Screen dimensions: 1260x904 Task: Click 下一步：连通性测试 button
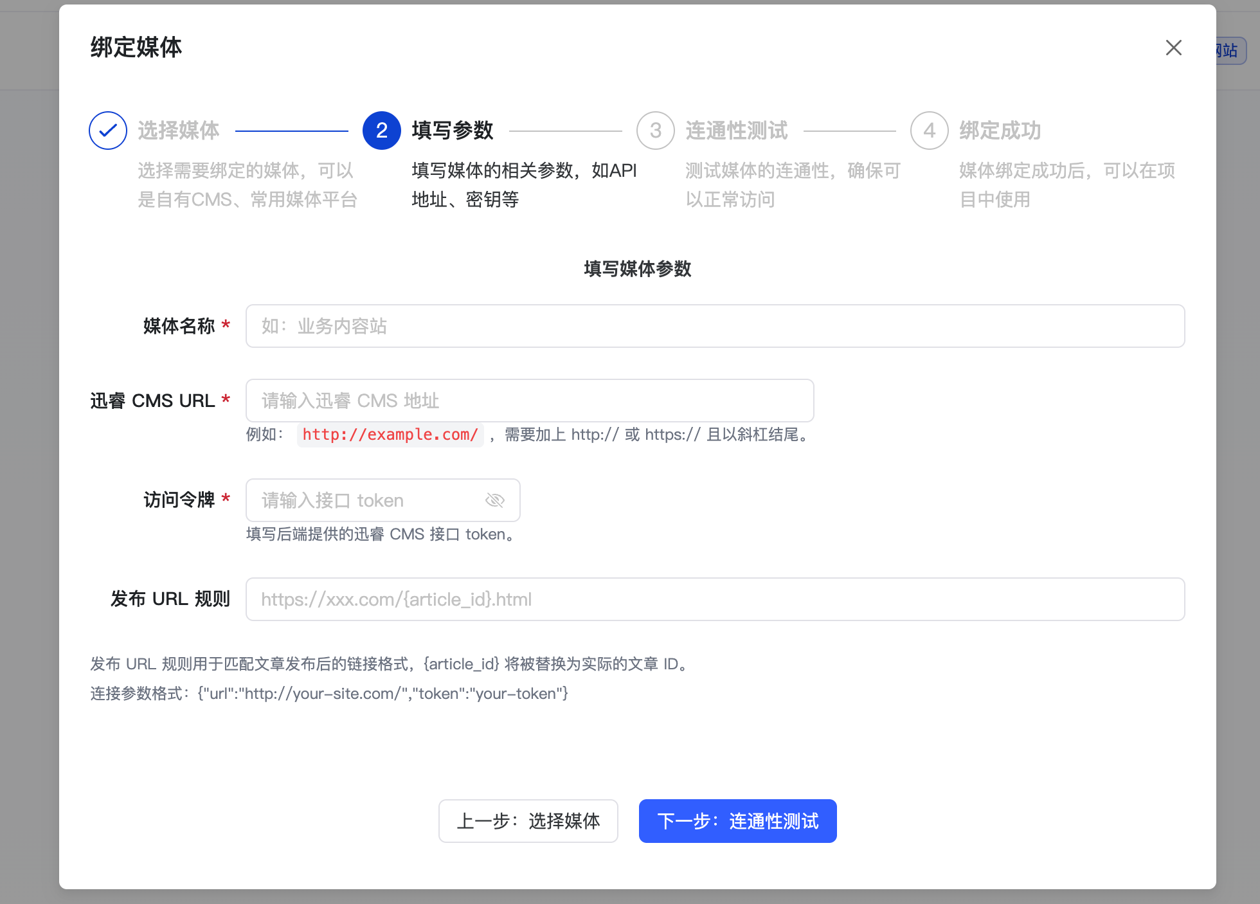[737, 821]
